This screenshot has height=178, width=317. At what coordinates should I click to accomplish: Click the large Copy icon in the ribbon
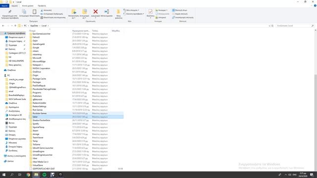tap(24, 12)
